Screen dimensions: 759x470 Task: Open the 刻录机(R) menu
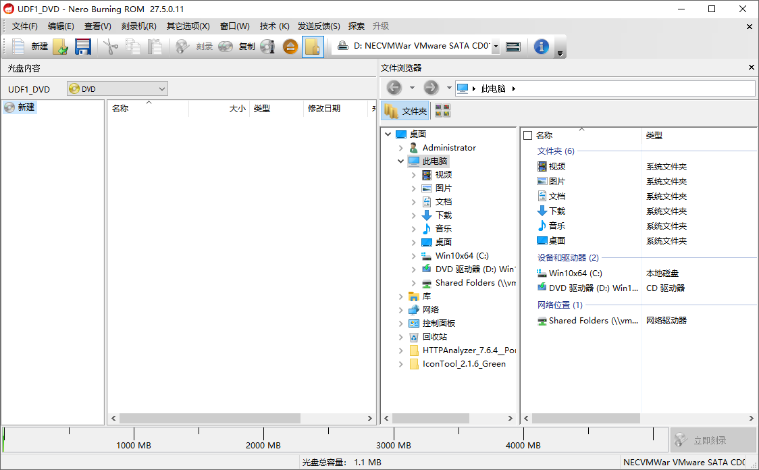click(139, 26)
